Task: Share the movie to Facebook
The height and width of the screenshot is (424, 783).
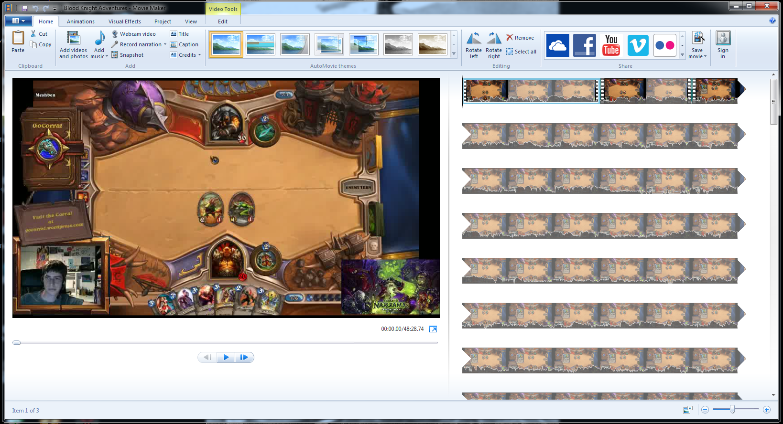Action: [x=584, y=45]
